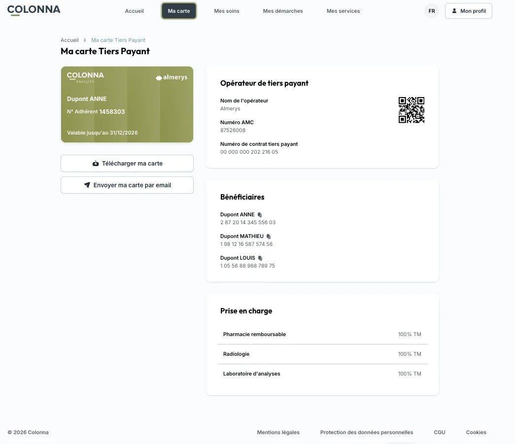
Task: Click Ma carte Tiers Payant breadcrumb
Action: pos(118,40)
